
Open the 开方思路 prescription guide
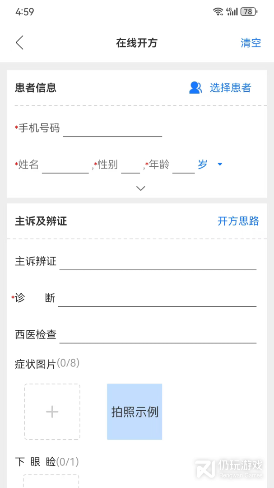tap(238, 221)
